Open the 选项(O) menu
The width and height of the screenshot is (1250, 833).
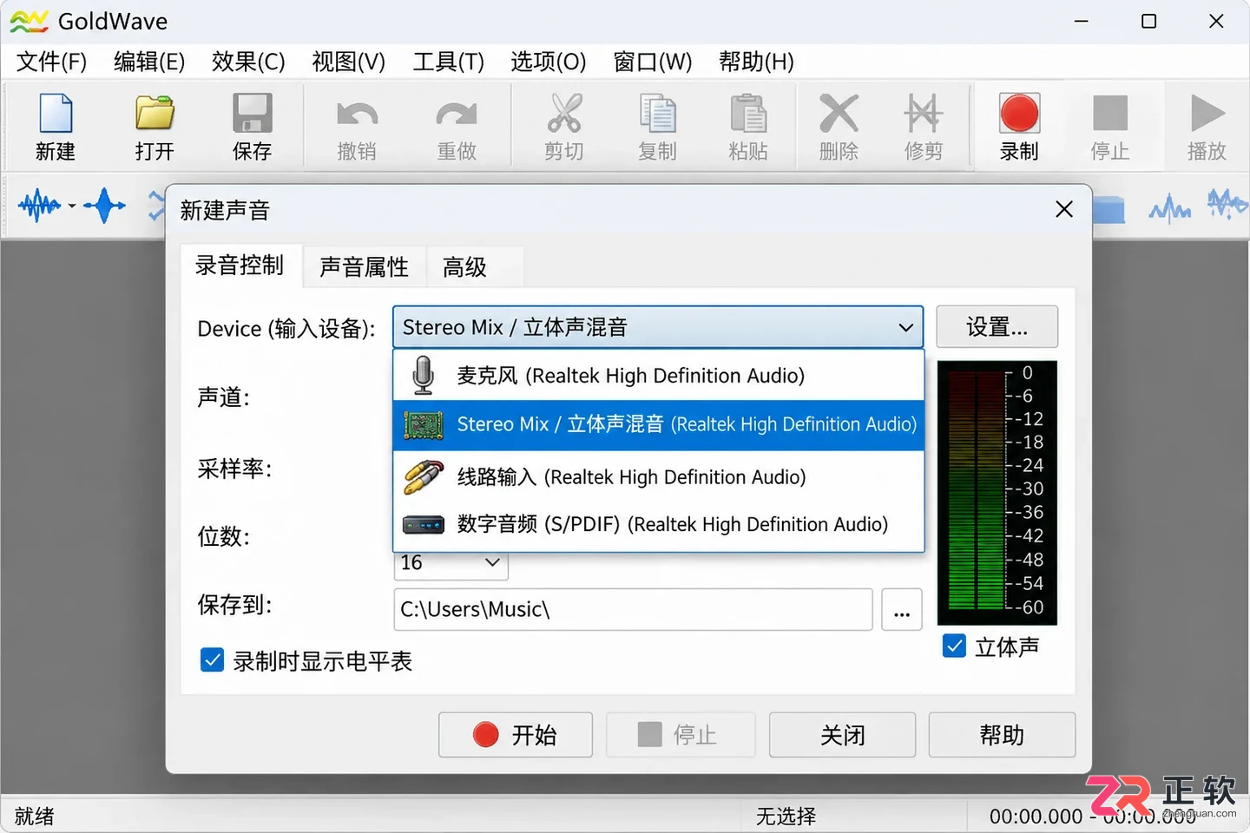click(x=549, y=62)
